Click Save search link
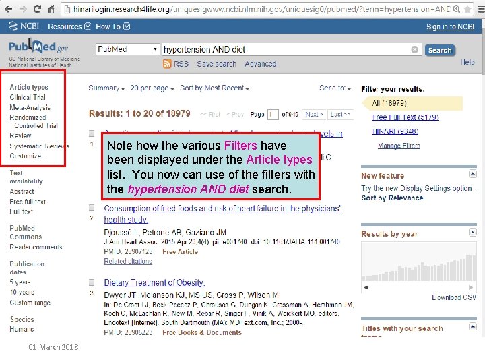The width and height of the screenshot is (485, 364). point(216,64)
